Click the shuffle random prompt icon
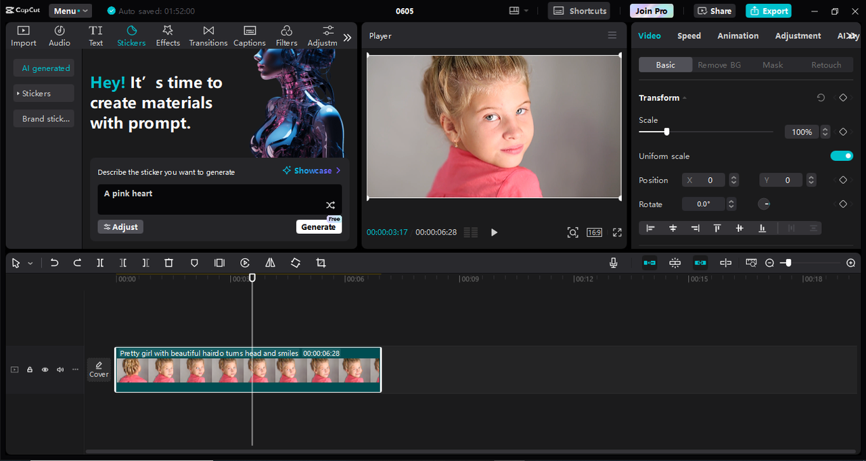The width and height of the screenshot is (866, 461). pos(330,205)
